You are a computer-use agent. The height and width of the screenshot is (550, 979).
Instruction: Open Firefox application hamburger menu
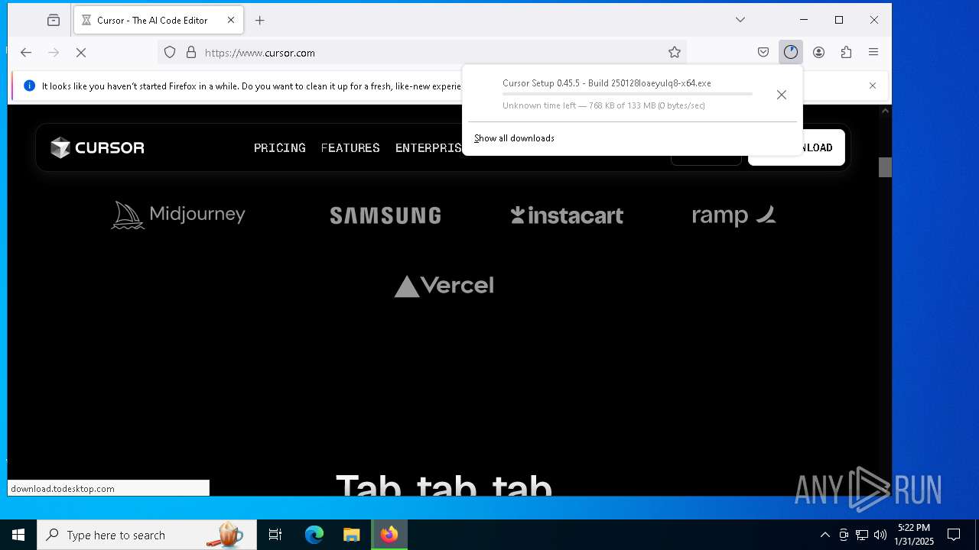[x=873, y=53]
